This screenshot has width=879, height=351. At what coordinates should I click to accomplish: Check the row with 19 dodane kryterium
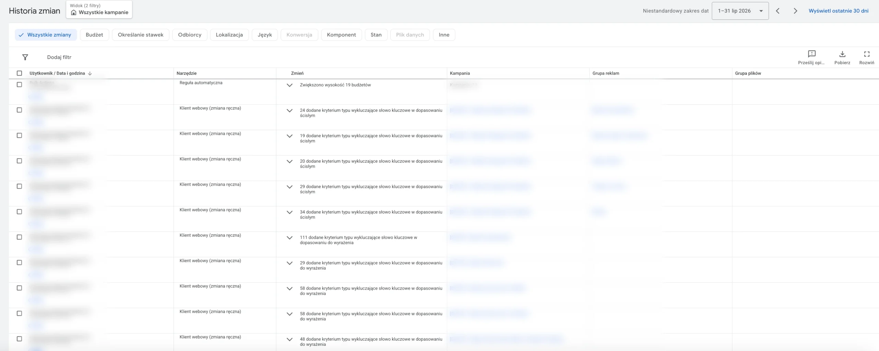coord(19,135)
